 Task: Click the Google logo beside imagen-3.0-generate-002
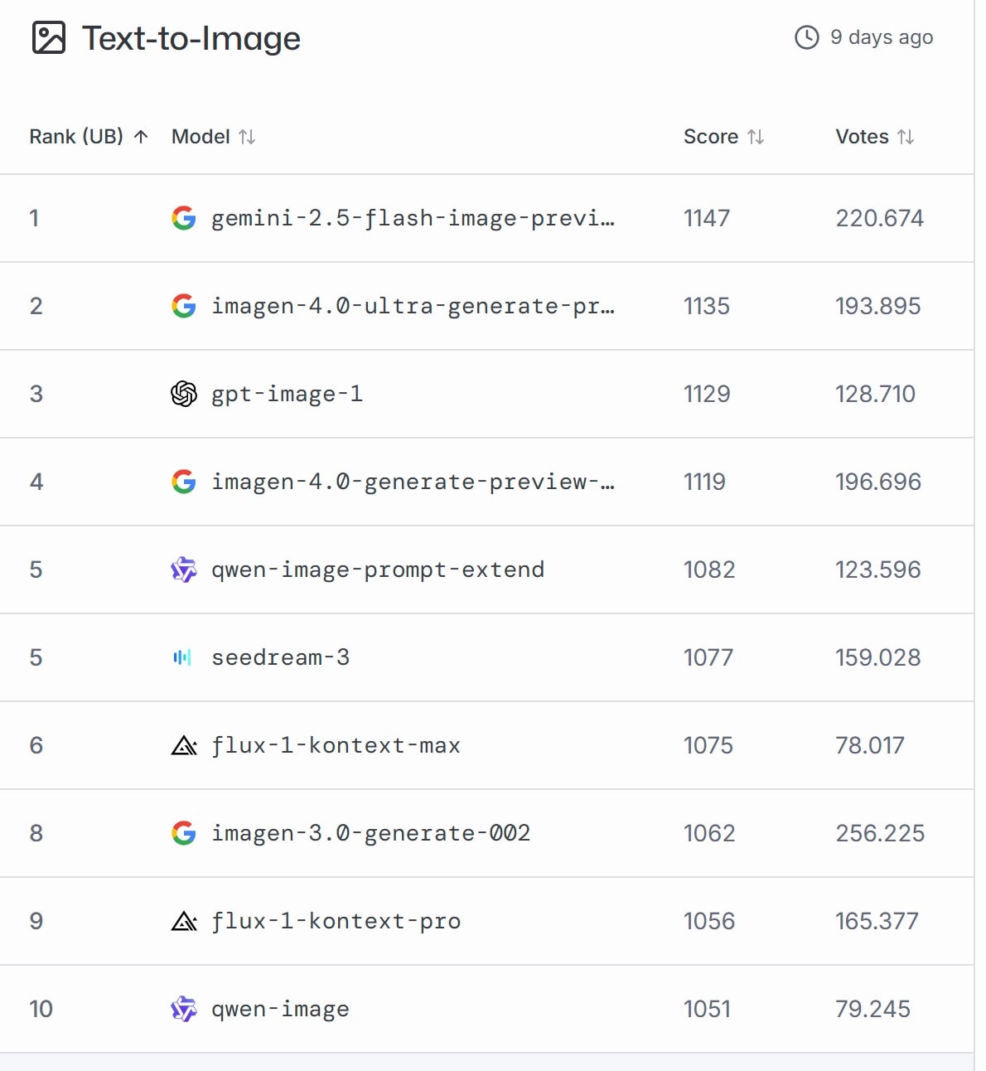[184, 833]
